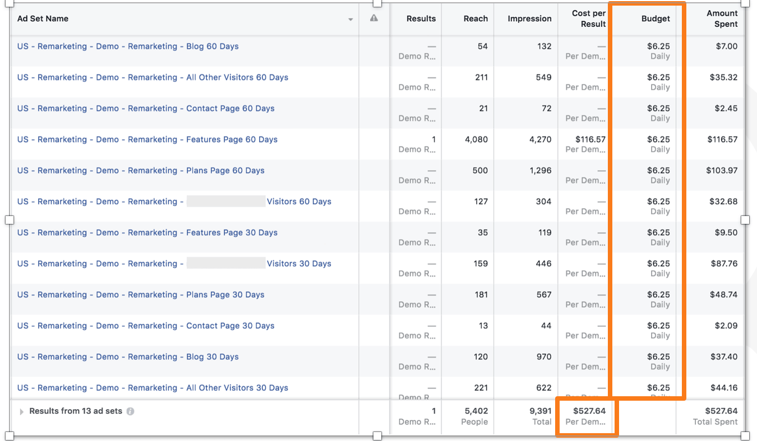The width and height of the screenshot is (757, 441).
Task: Open the Ad Set Name sort dropdown arrow
Action: coord(350,20)
